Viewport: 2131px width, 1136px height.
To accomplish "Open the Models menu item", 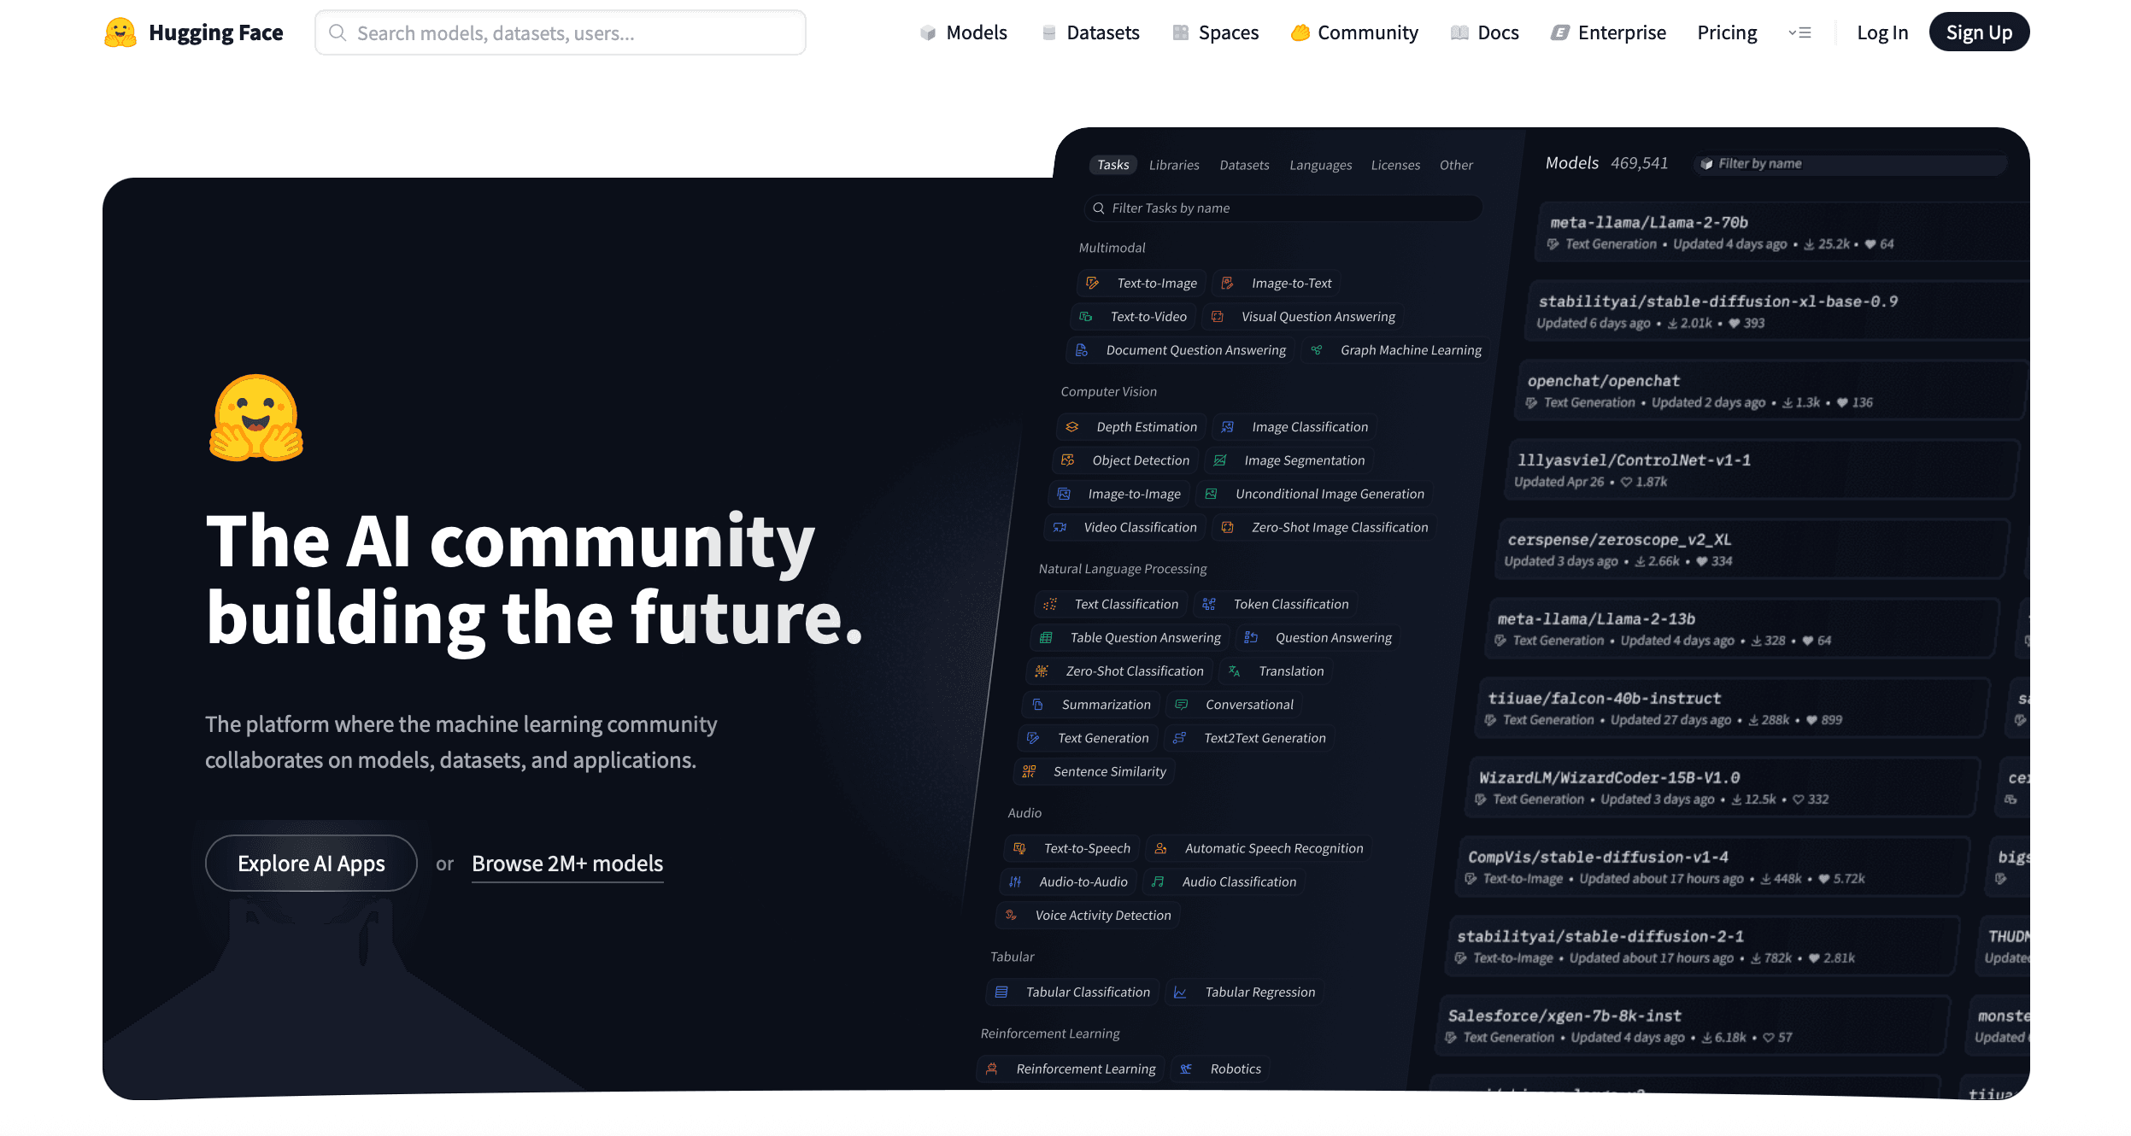I will [x=976, y=32].
